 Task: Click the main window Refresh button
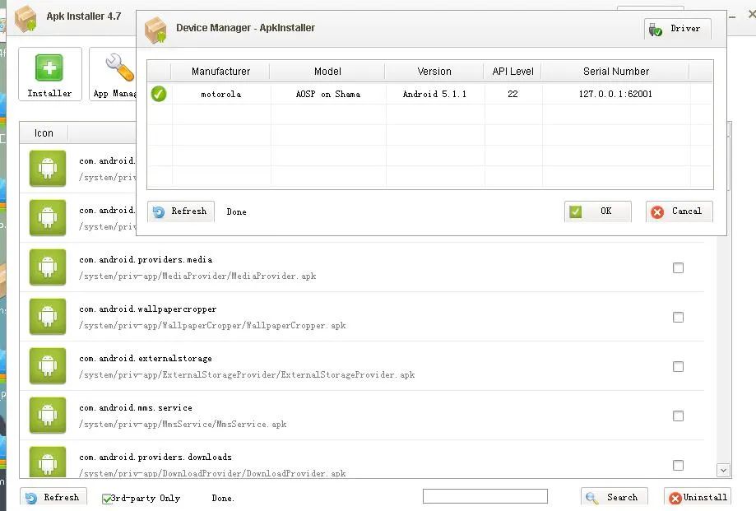pos(53,497)
